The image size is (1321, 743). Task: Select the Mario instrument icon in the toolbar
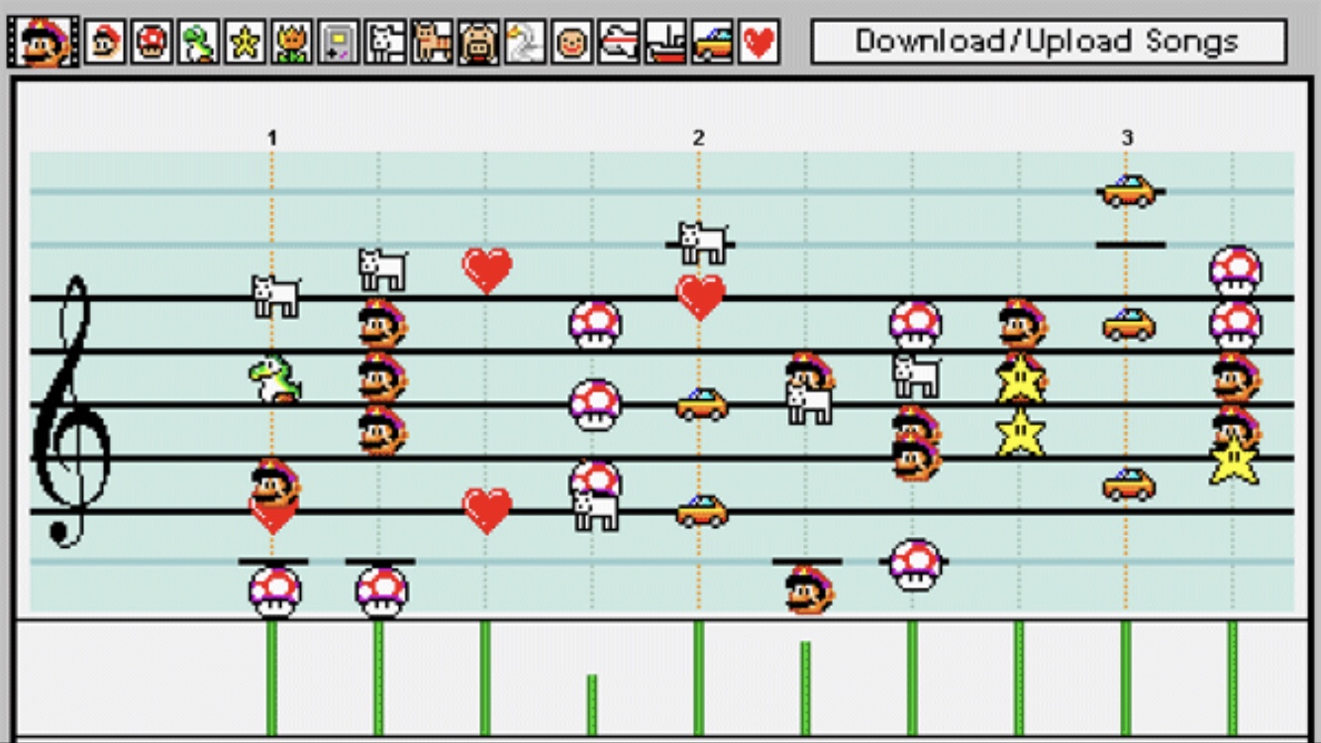point(104,43)
